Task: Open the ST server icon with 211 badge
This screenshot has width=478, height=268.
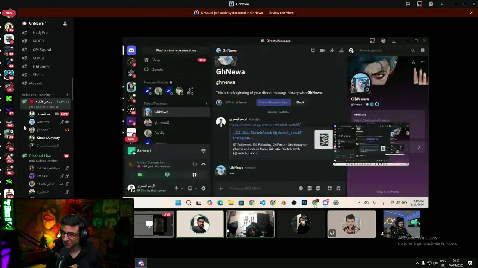Action: [x=9, y=86]
